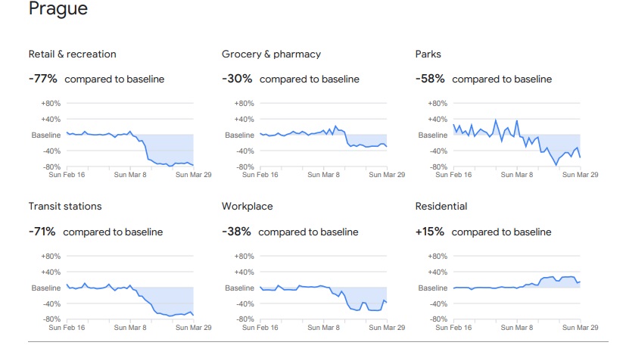626x361 pixels.
Task: Click the Prague page heading
Action: pos(58,10)
